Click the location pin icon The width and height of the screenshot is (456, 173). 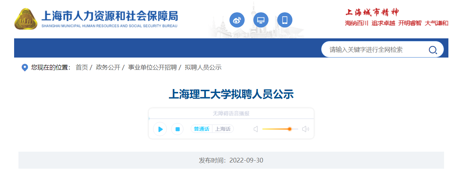(25, 68)
